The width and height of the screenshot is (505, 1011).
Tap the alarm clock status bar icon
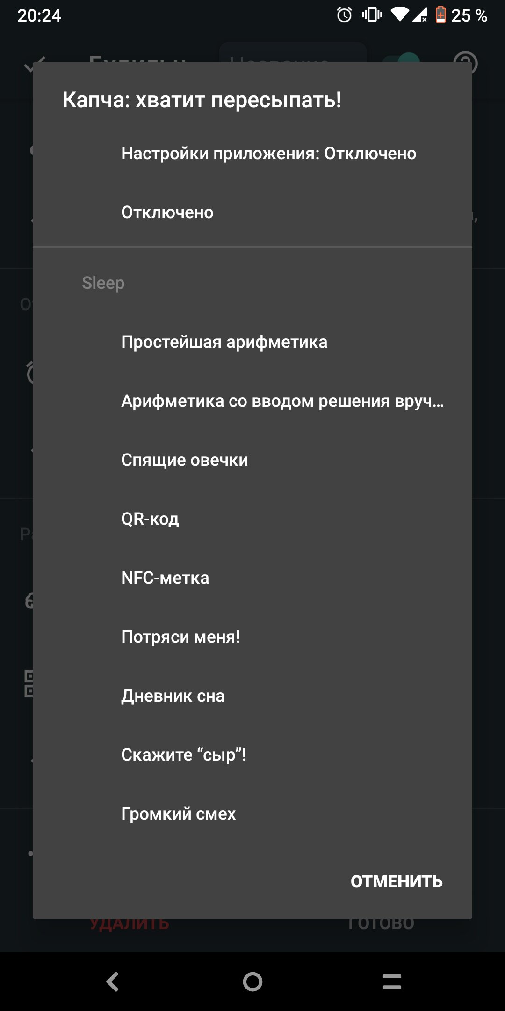pos(345,15)
